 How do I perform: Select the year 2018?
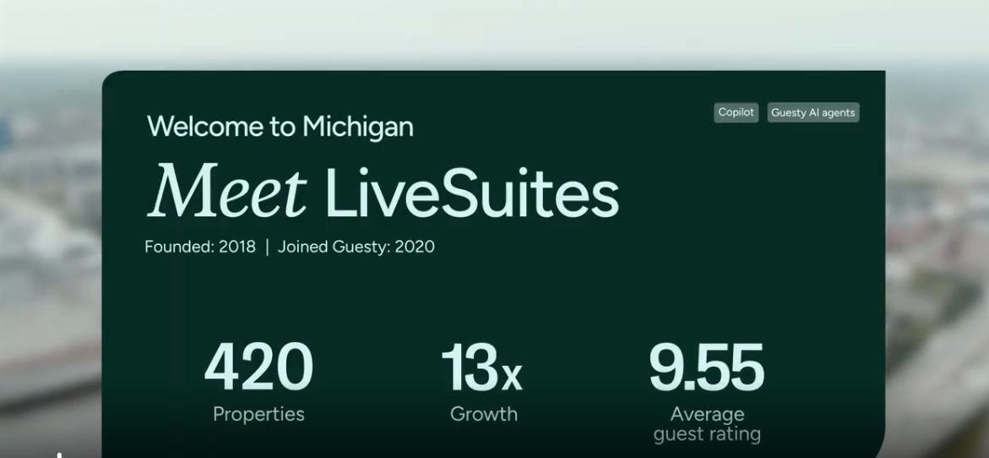[x=237, y=246]
